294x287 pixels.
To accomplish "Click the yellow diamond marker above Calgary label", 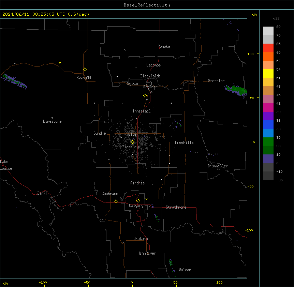I will (138, 201).
